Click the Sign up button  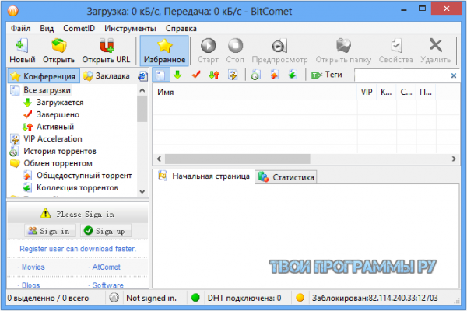[106, 231]
